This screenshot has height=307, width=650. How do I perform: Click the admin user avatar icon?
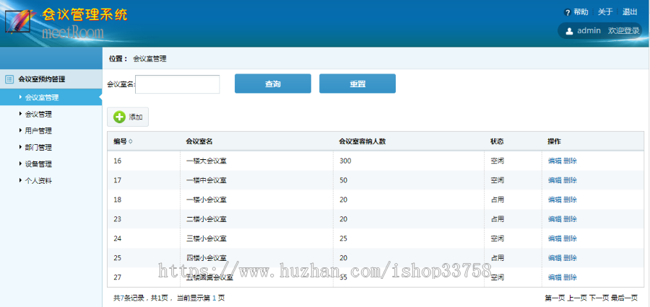pos(569,30)
